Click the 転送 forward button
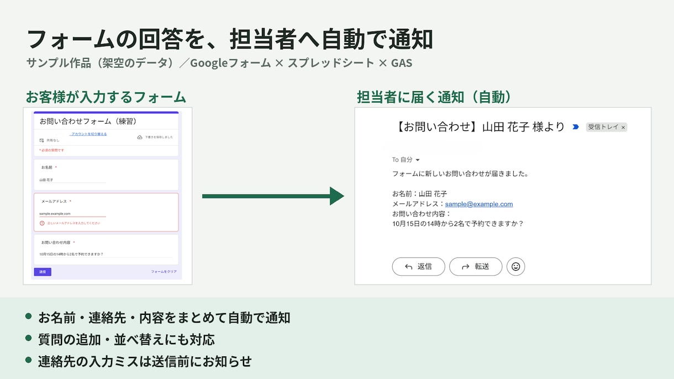Viewport: 674px width, 379px height. [476, 266]
